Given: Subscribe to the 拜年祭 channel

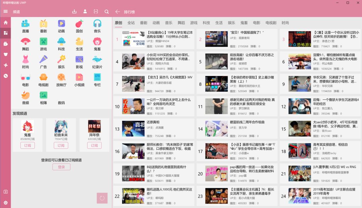Looking at the screenshot, I should [94, 145].
